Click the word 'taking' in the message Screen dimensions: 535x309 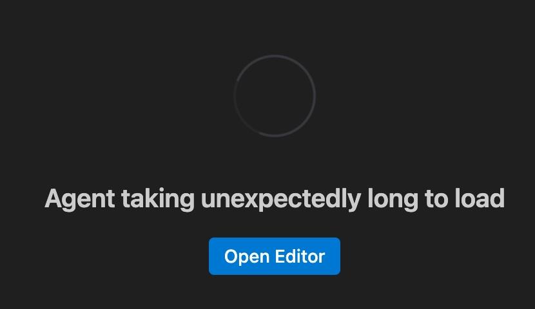pos(158,200)
